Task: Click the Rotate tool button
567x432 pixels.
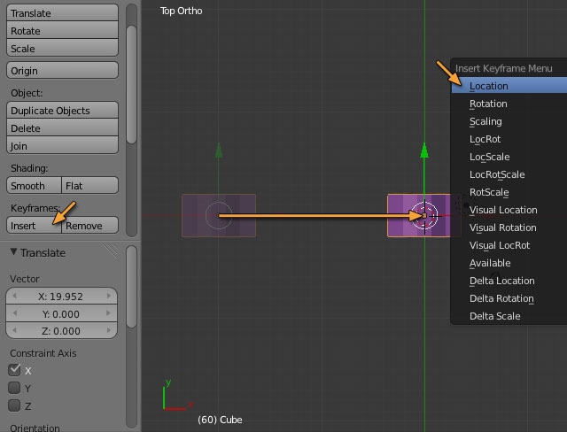Action: 62,31
